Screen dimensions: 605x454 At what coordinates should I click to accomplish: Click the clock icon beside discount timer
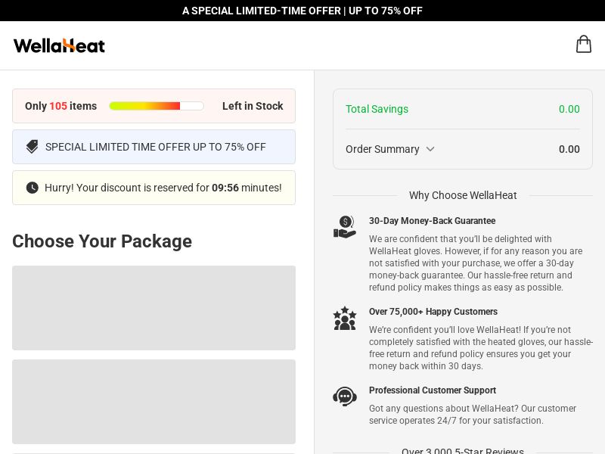tap(32, 188)
